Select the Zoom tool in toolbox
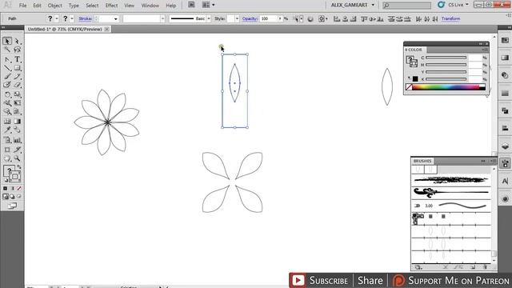 point(18,158)
